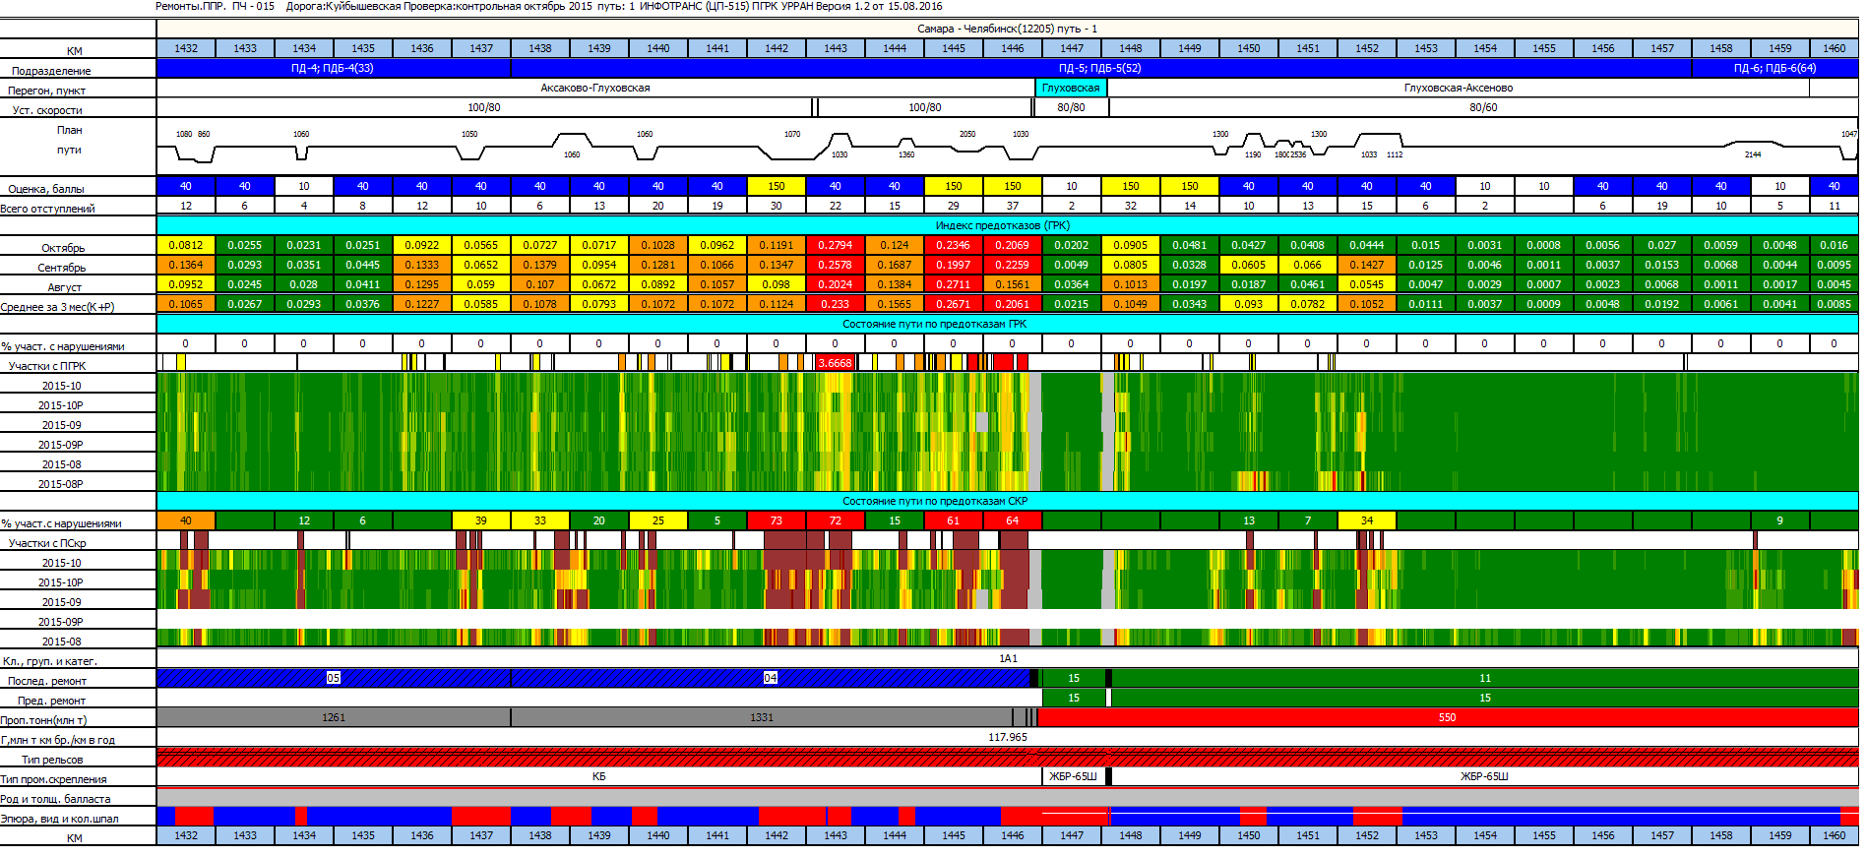The image size is (1867, 856).
Task: Pick the red 73 percent cell
Action: 776,520
